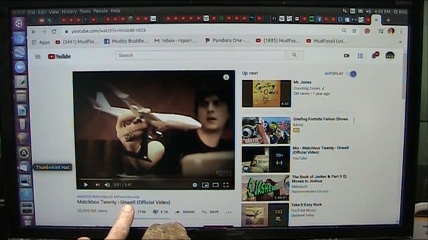Open the YouTube apps grid
Viewport: 428px width, 240px height.
tap(360, 56)
